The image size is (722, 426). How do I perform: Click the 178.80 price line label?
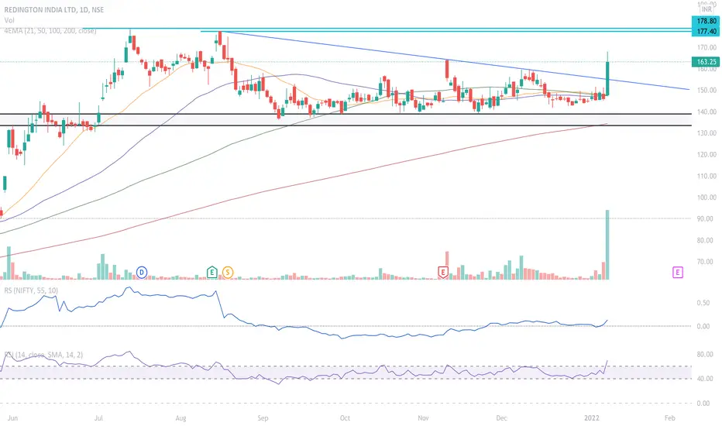coord(706,21)
